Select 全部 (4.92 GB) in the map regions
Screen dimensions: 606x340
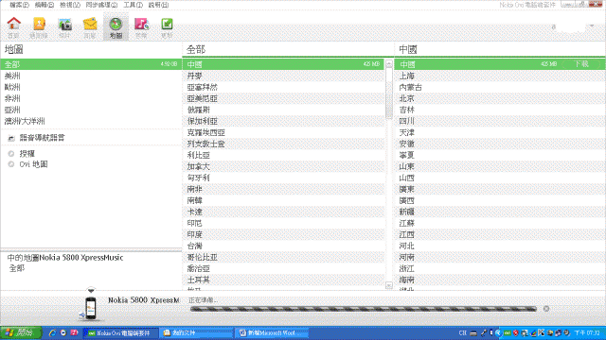pos(91,64)
